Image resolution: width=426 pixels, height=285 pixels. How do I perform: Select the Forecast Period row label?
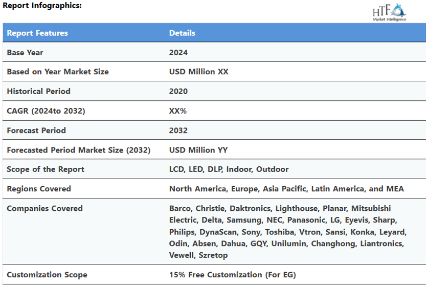(36, 130)
